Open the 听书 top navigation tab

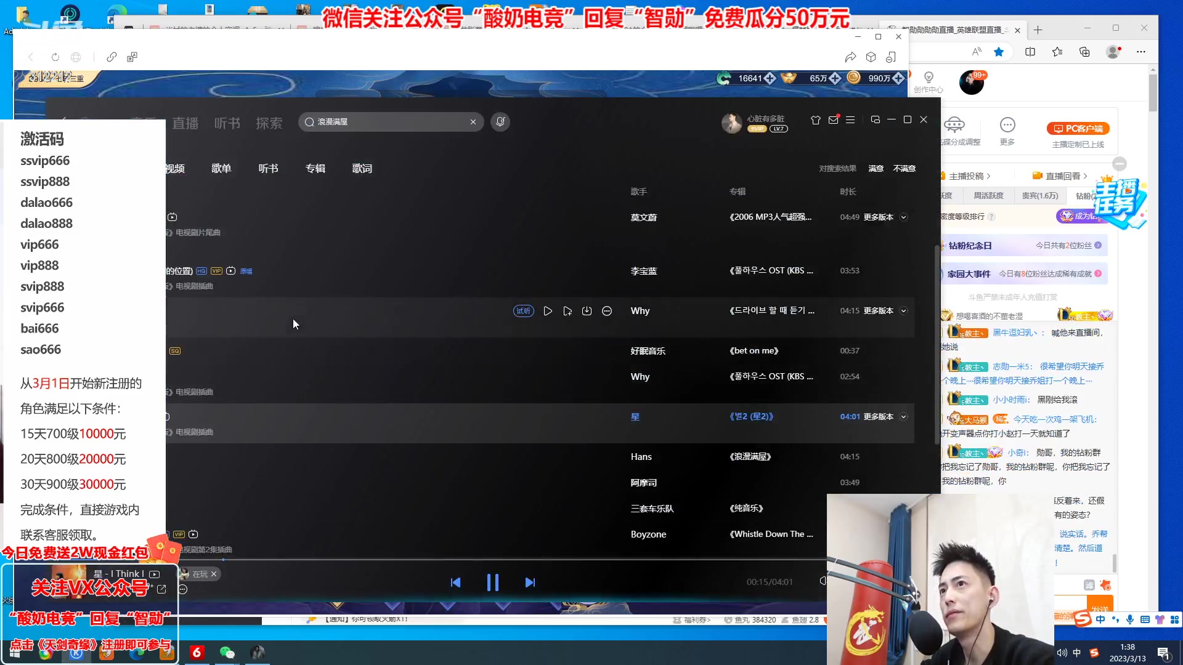click(227, 123)
